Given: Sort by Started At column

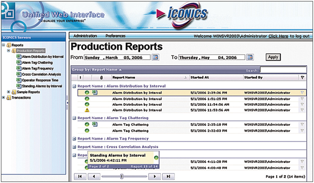Looking at the screenshot, I should click(200, 77).
